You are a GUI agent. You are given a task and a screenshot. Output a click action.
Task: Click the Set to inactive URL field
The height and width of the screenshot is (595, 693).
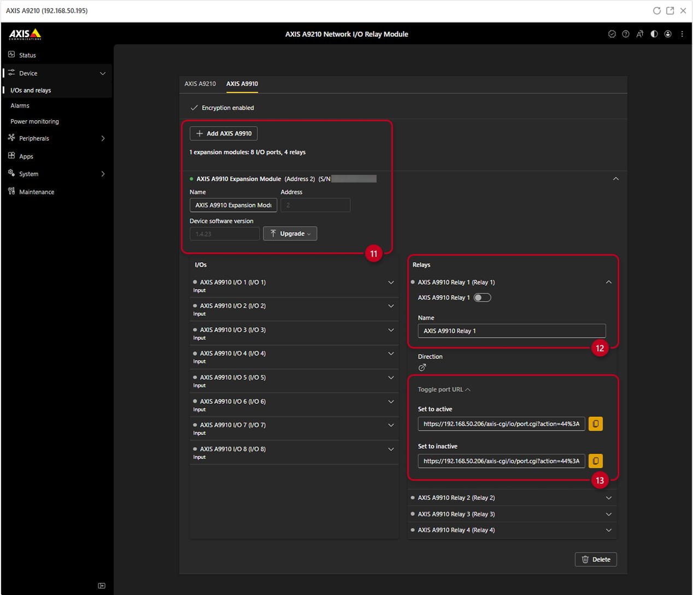click(x=501, y=461)
